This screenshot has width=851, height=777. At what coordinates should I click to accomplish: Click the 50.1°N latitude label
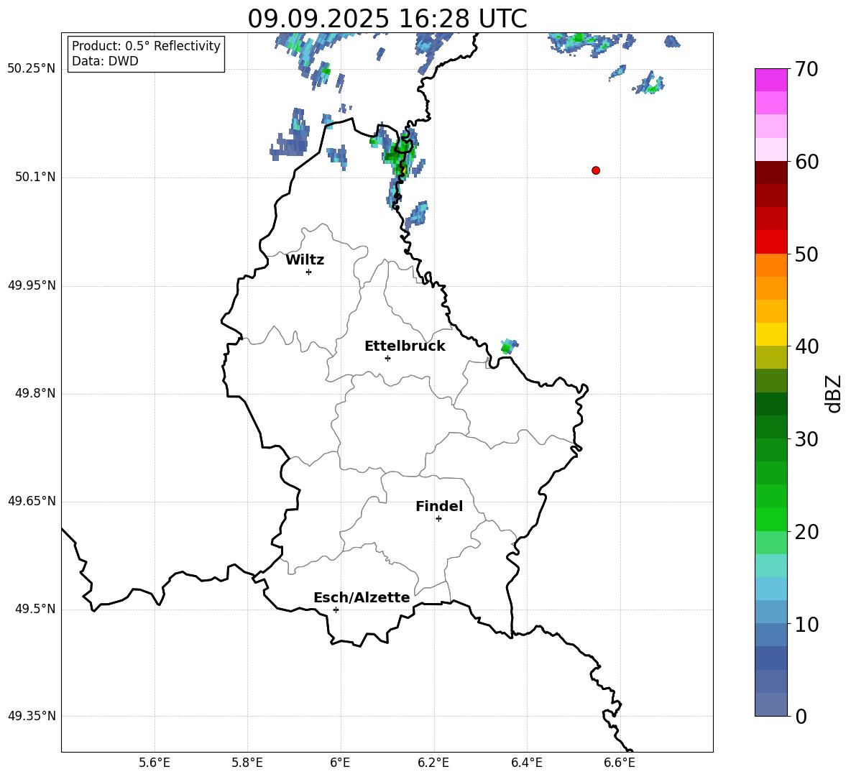tap(35, 177)
